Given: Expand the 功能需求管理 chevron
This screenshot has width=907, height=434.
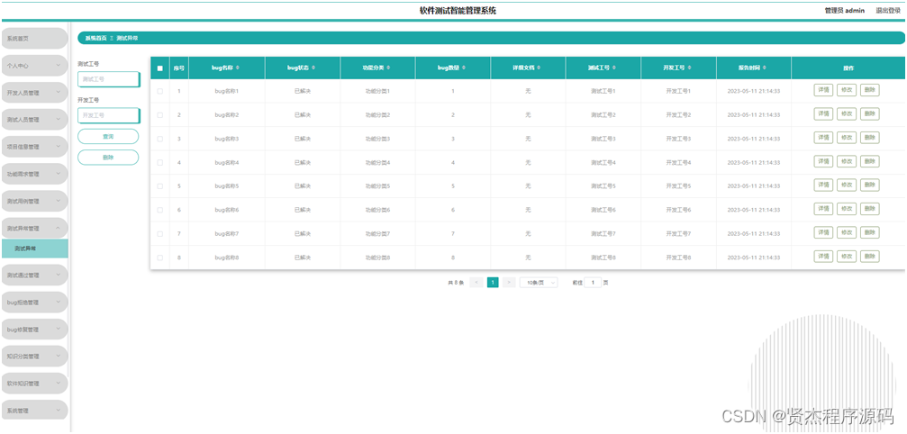Looking at the screenshot, I should [x=58, y=174].
